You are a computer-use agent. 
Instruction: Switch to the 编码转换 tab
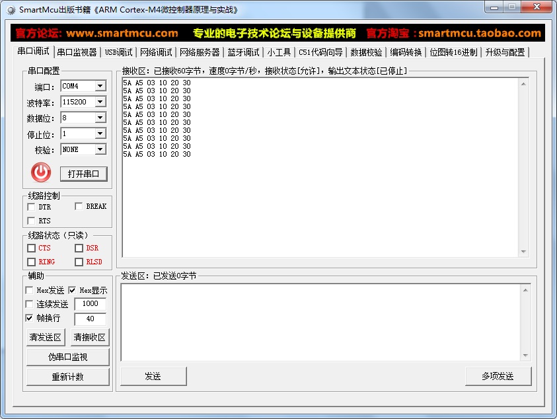pos(406,53)
